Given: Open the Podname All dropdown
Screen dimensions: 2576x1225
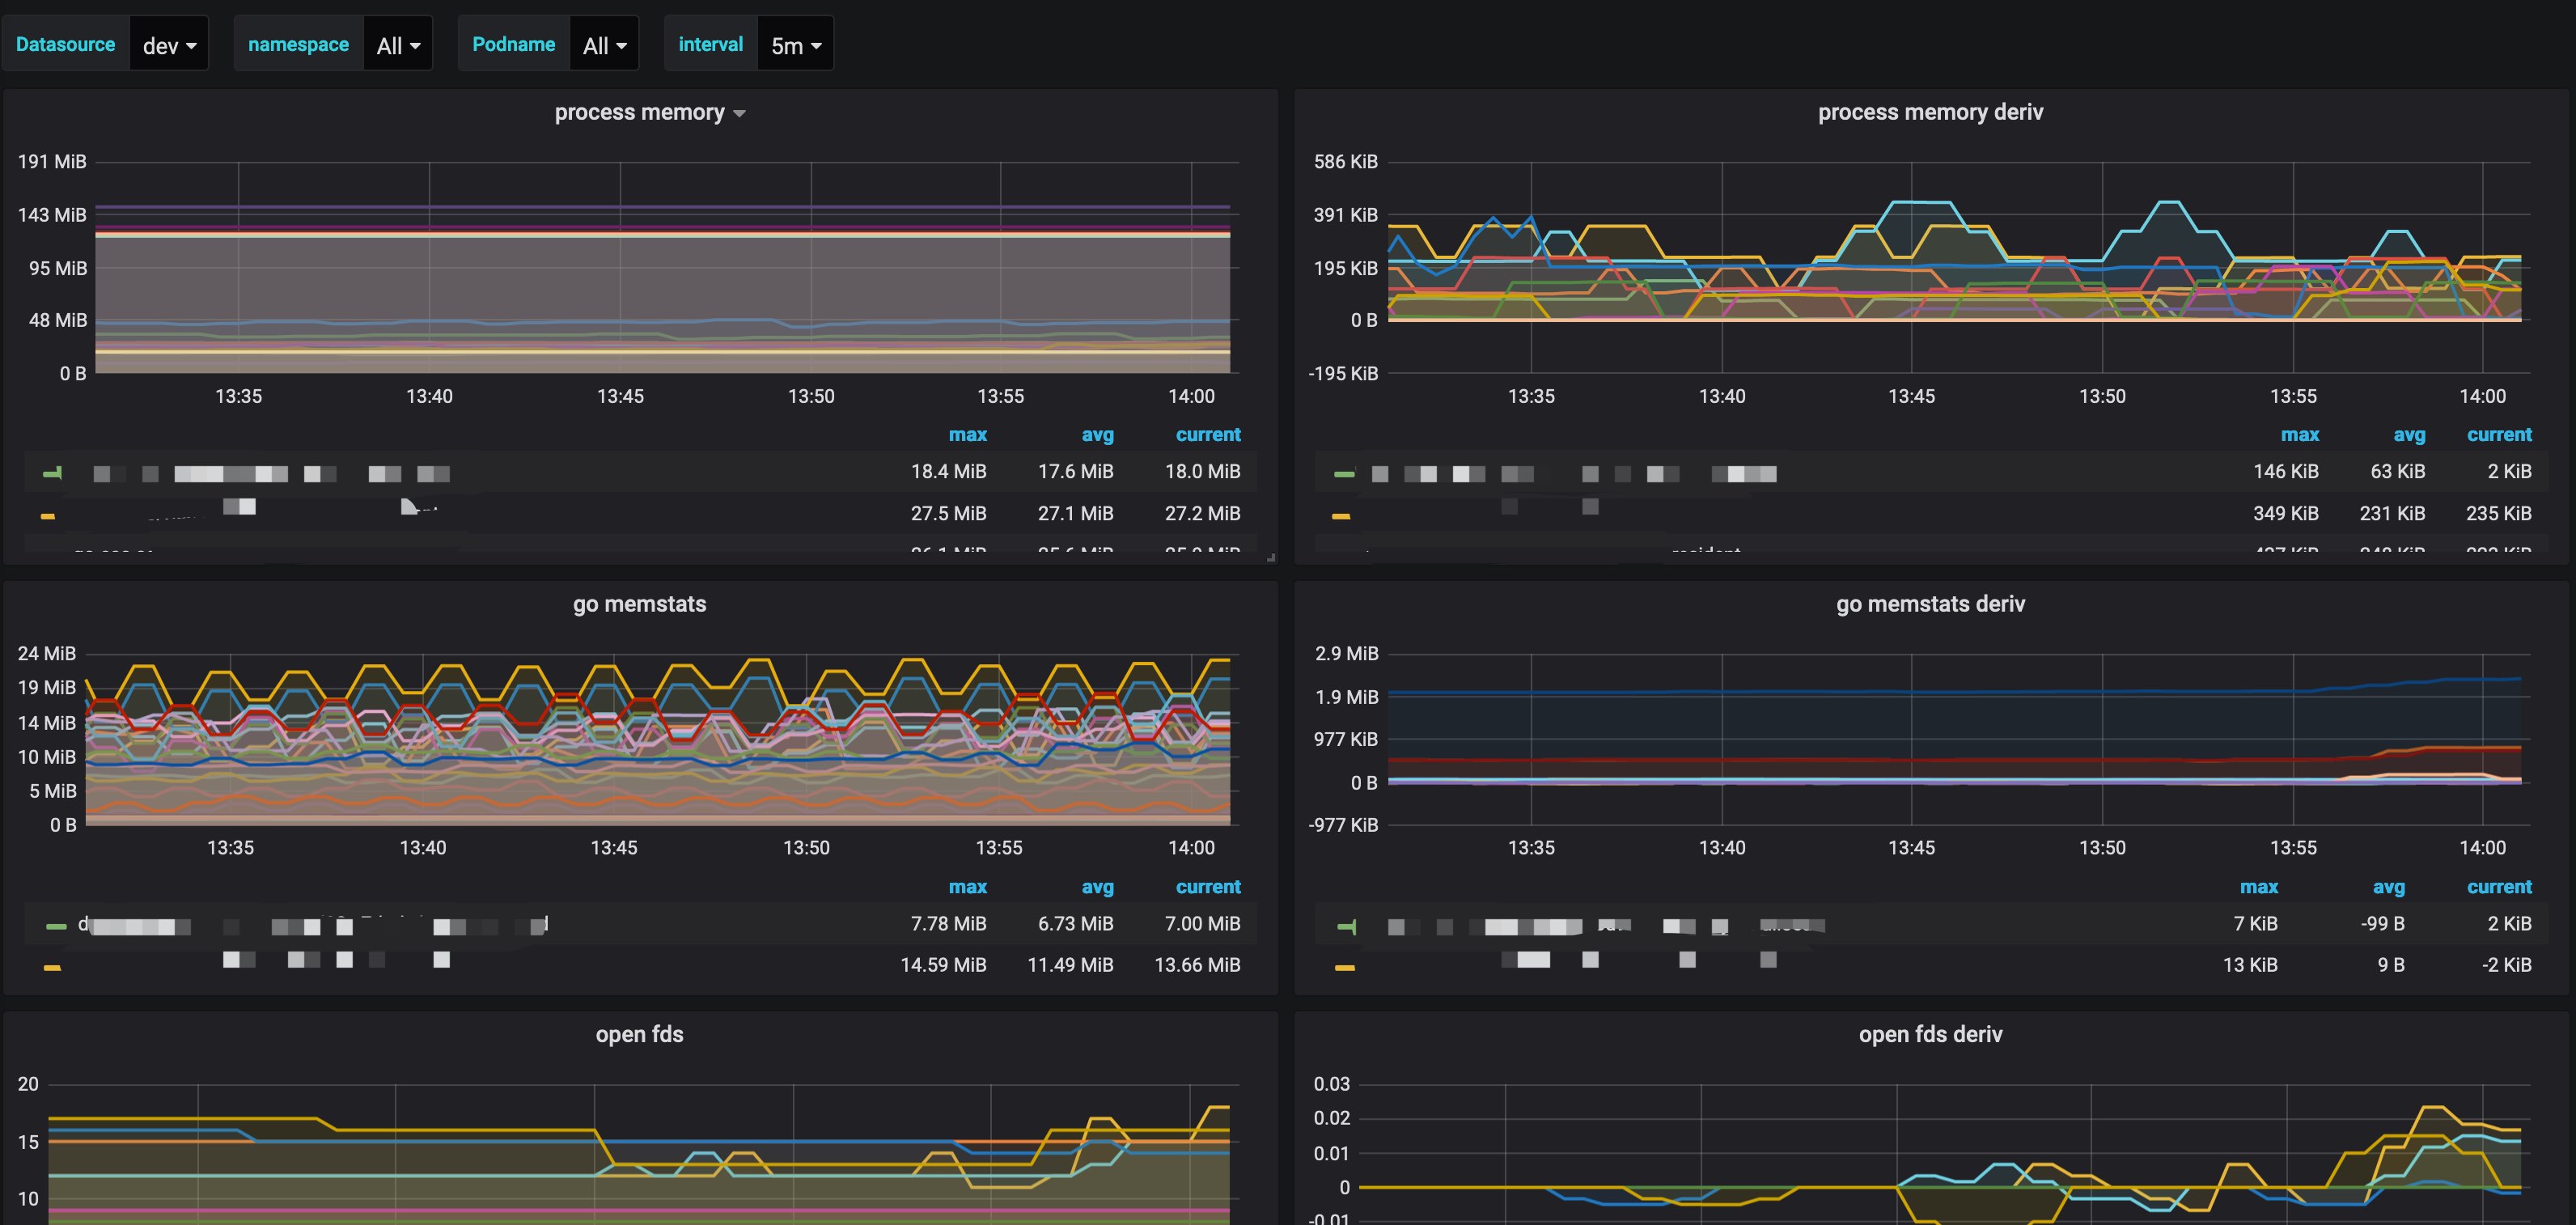Looking at the screenshot, I should point(604,45).
